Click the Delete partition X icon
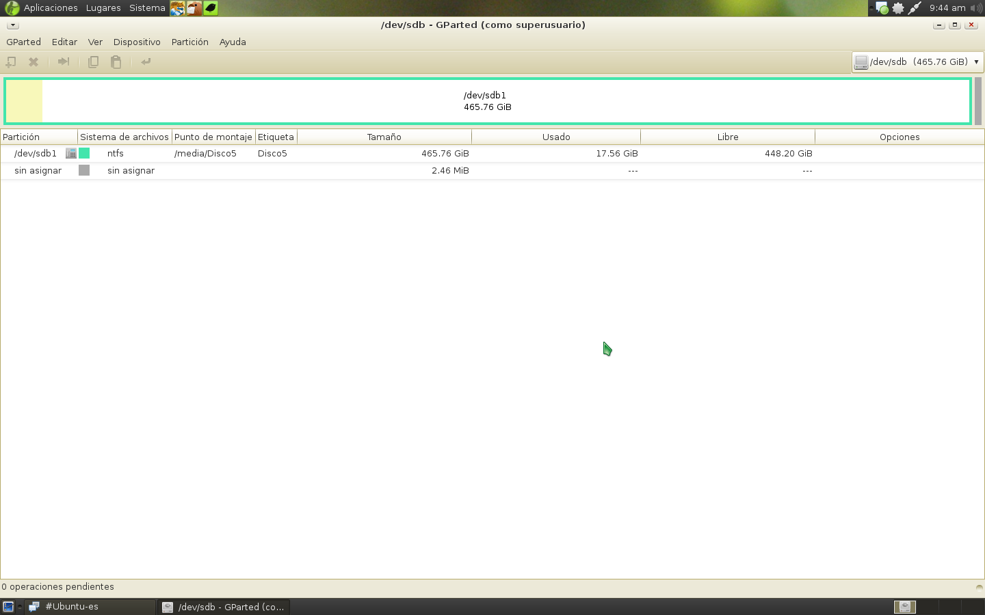This screenshot has width=985, height=615. (33, 61)
